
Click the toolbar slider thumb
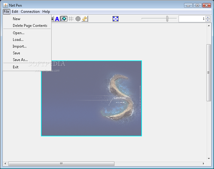tap(167, 19)
